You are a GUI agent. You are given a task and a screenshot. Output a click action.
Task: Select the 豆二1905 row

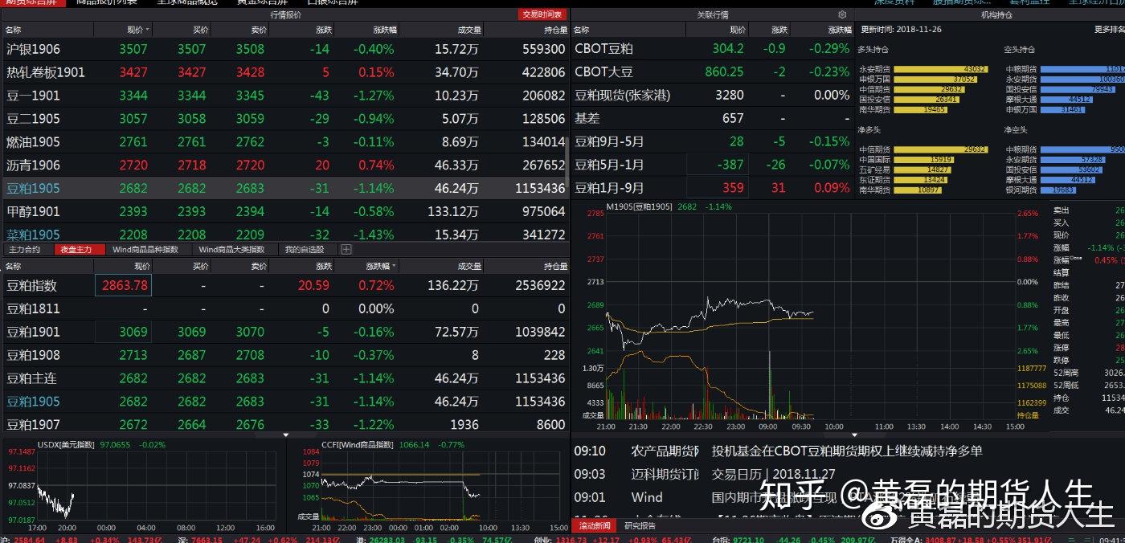[284, 119]
